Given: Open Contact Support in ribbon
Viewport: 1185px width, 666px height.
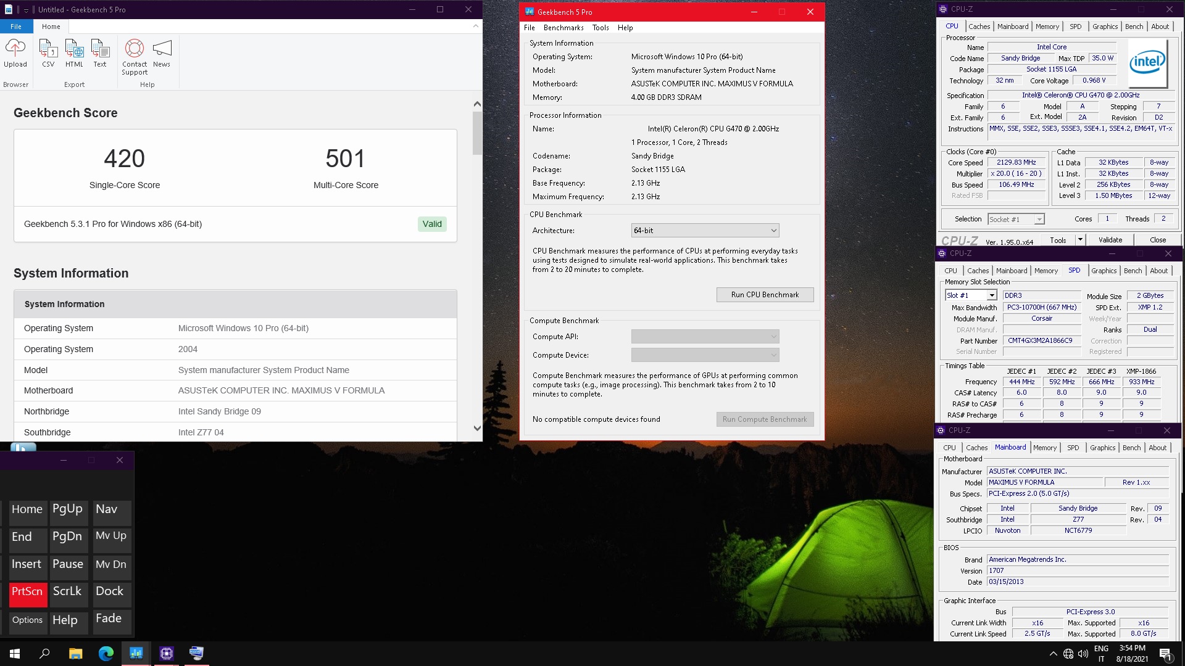Looking at the screenshot, I should click(135, 57).
